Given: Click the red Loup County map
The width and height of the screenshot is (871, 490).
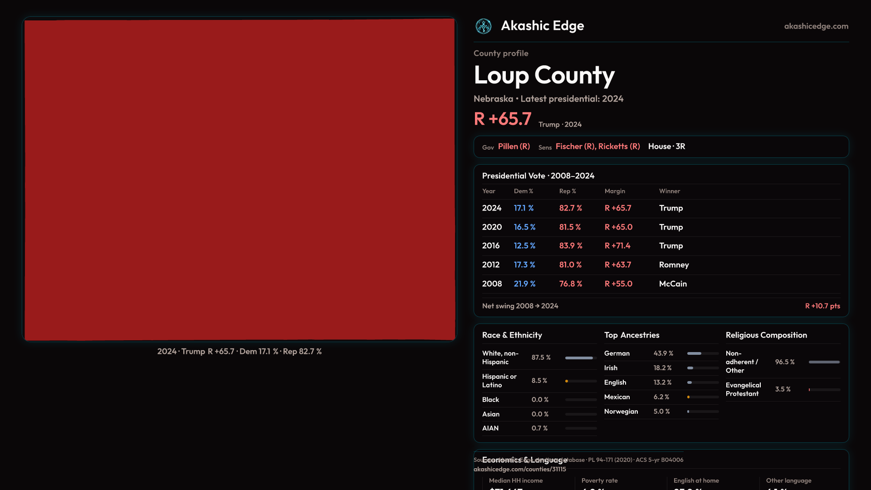Looking at the screenshot, I should [240, 179].
